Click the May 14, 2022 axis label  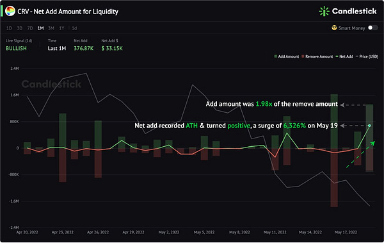(310, 232)
